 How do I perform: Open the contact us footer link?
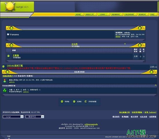tap(116, 117)
